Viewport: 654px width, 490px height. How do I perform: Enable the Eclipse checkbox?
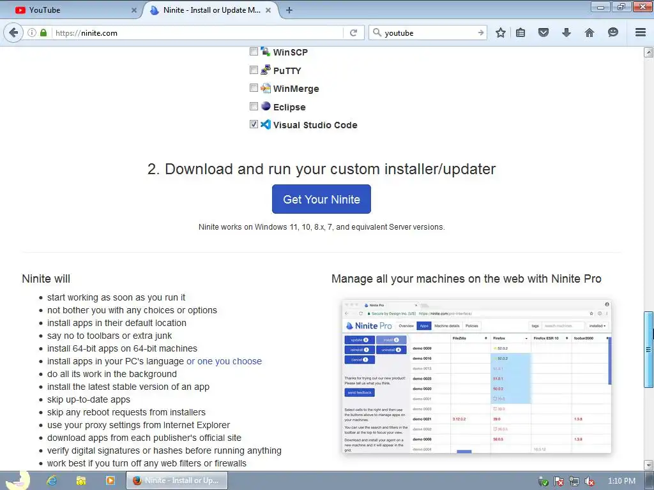click(x=254, y=106)
